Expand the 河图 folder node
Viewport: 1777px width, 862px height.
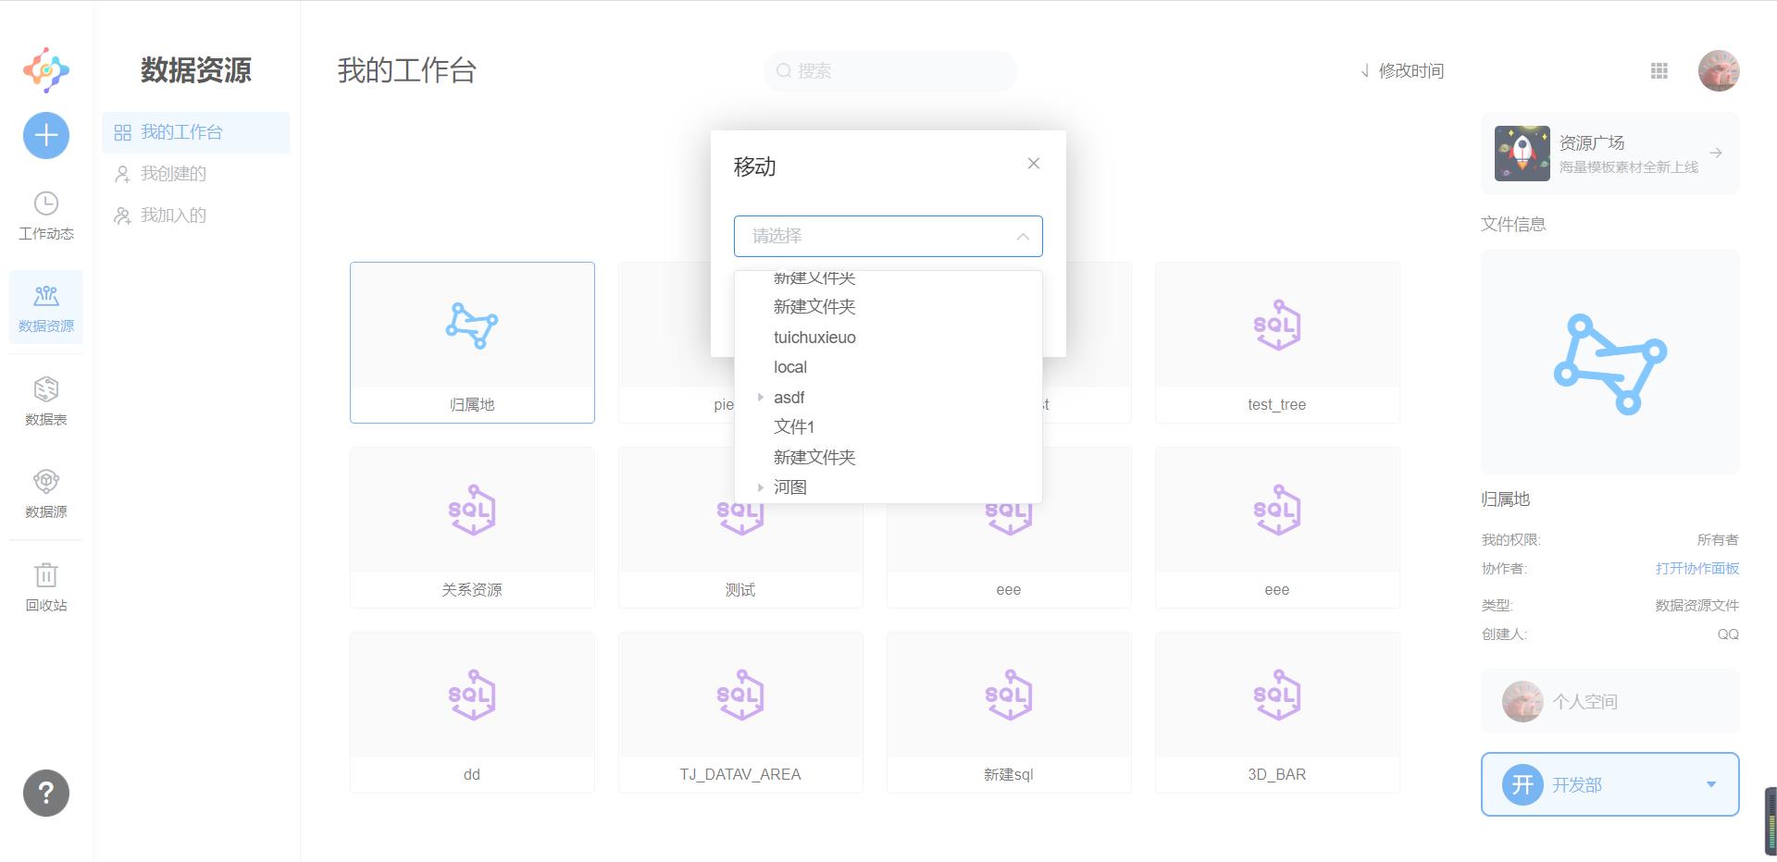761,486
